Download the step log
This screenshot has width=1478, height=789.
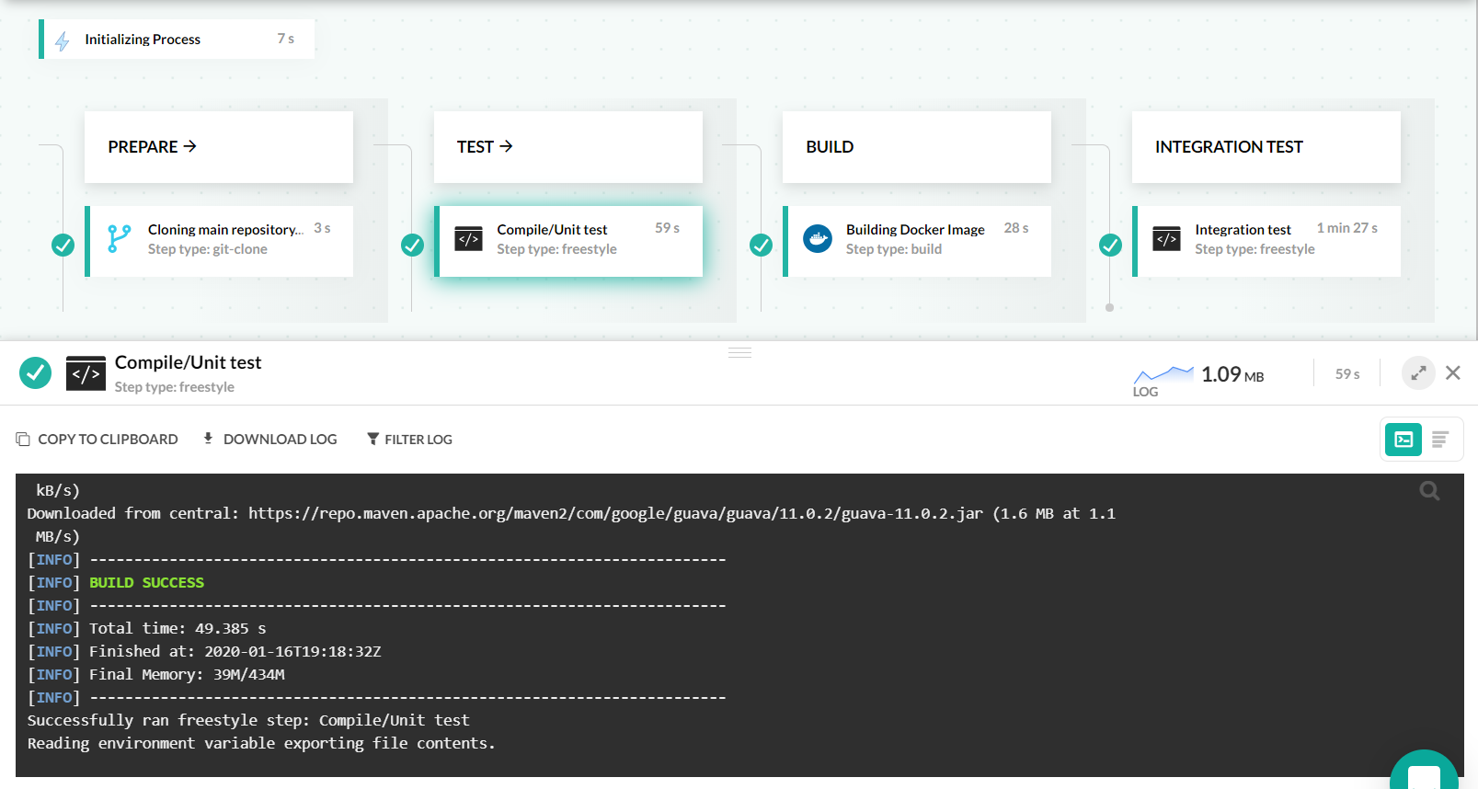(270, 440)
